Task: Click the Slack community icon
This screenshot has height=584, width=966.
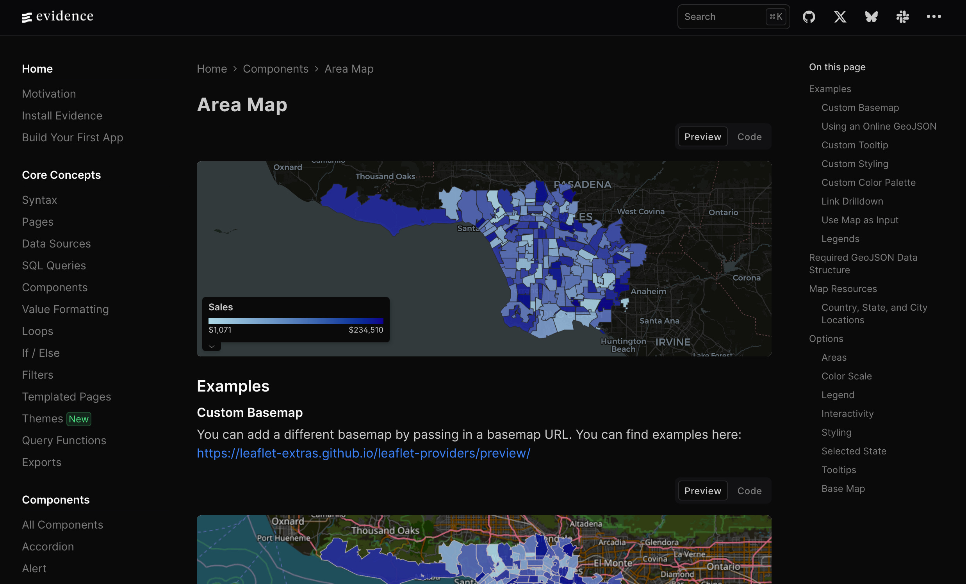Action: (x=902, y=17)
